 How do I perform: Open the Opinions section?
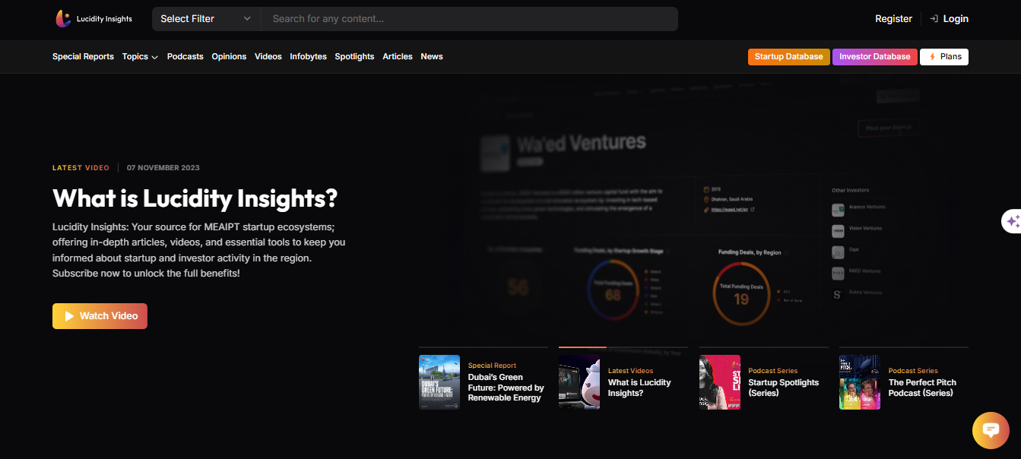(x=229, y=57)
